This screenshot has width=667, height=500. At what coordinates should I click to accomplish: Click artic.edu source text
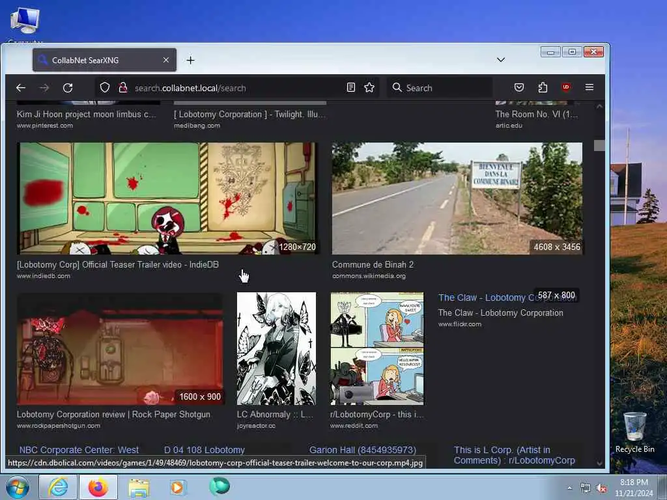click(x=509, y=126)
